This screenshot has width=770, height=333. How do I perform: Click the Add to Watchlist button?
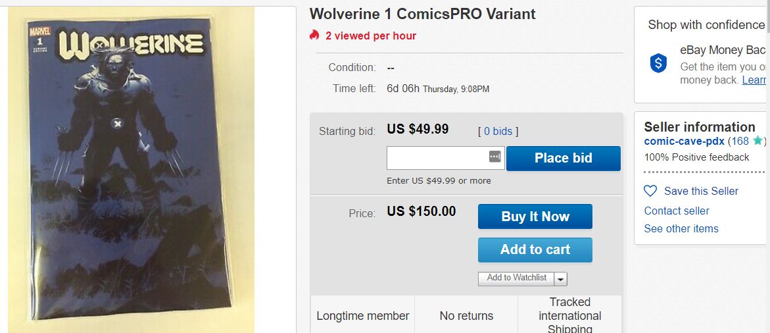516,278
